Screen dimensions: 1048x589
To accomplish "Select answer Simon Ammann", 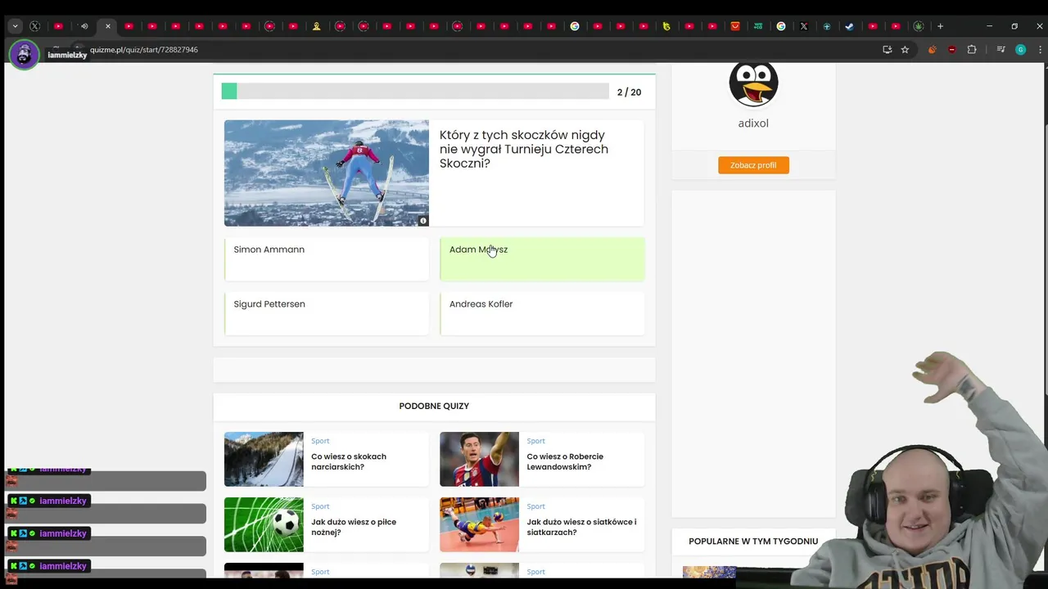I will click(x=326, y=259).
